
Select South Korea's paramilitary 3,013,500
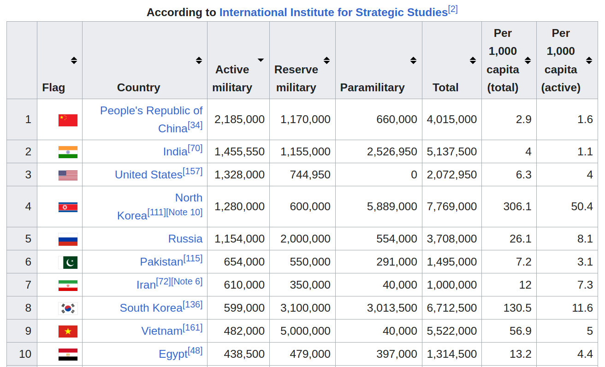[x=392, y=308]
